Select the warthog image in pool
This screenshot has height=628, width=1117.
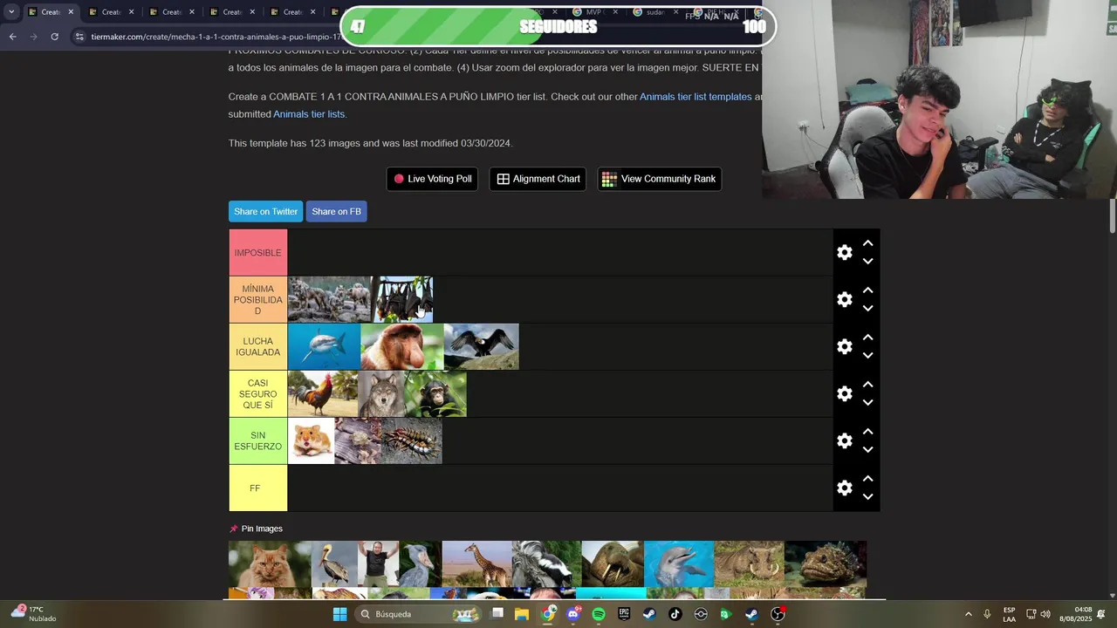coord(749,564)
